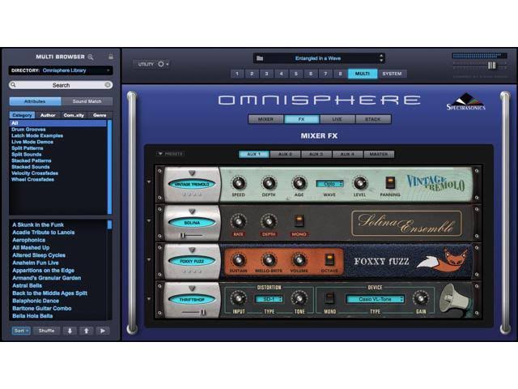Viewport: 518px width, 389px height.
Task: Click the Thriftshop unit mix slider
Action: [x=203, y=312]
